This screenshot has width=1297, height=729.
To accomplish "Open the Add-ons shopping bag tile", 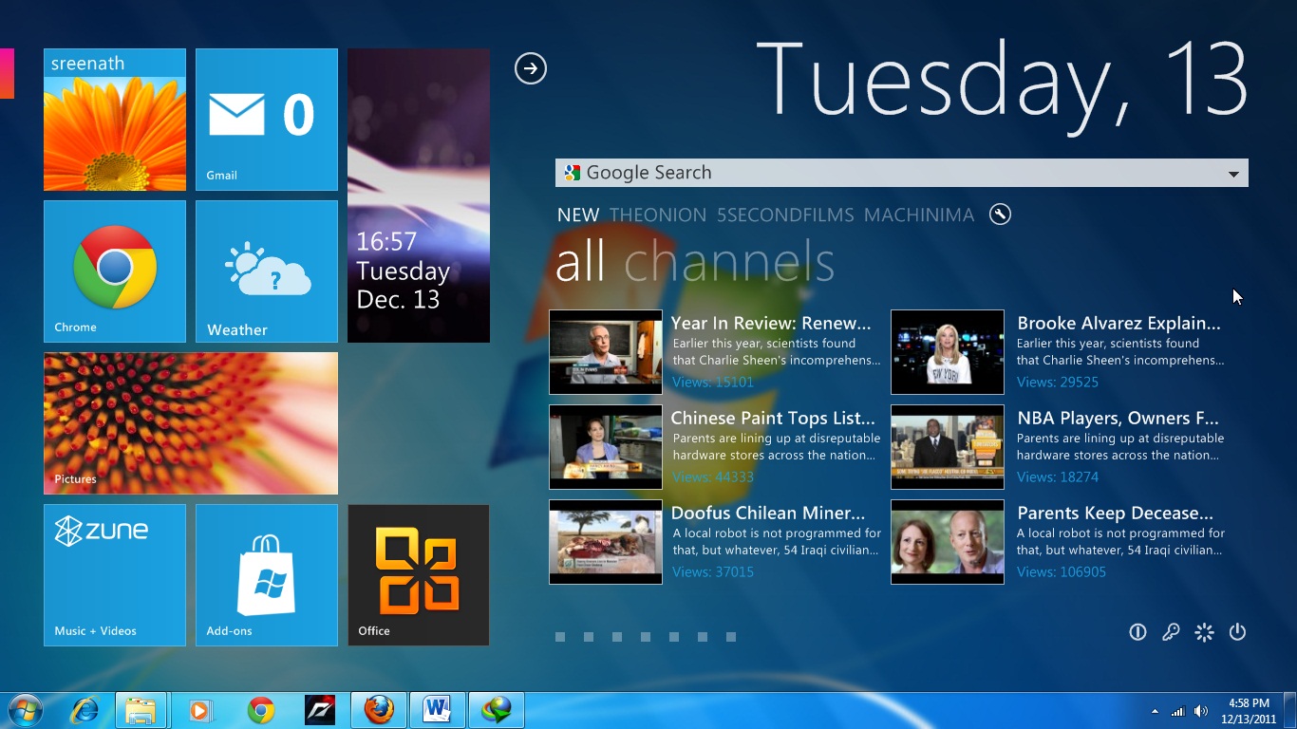I will (267, 575).
